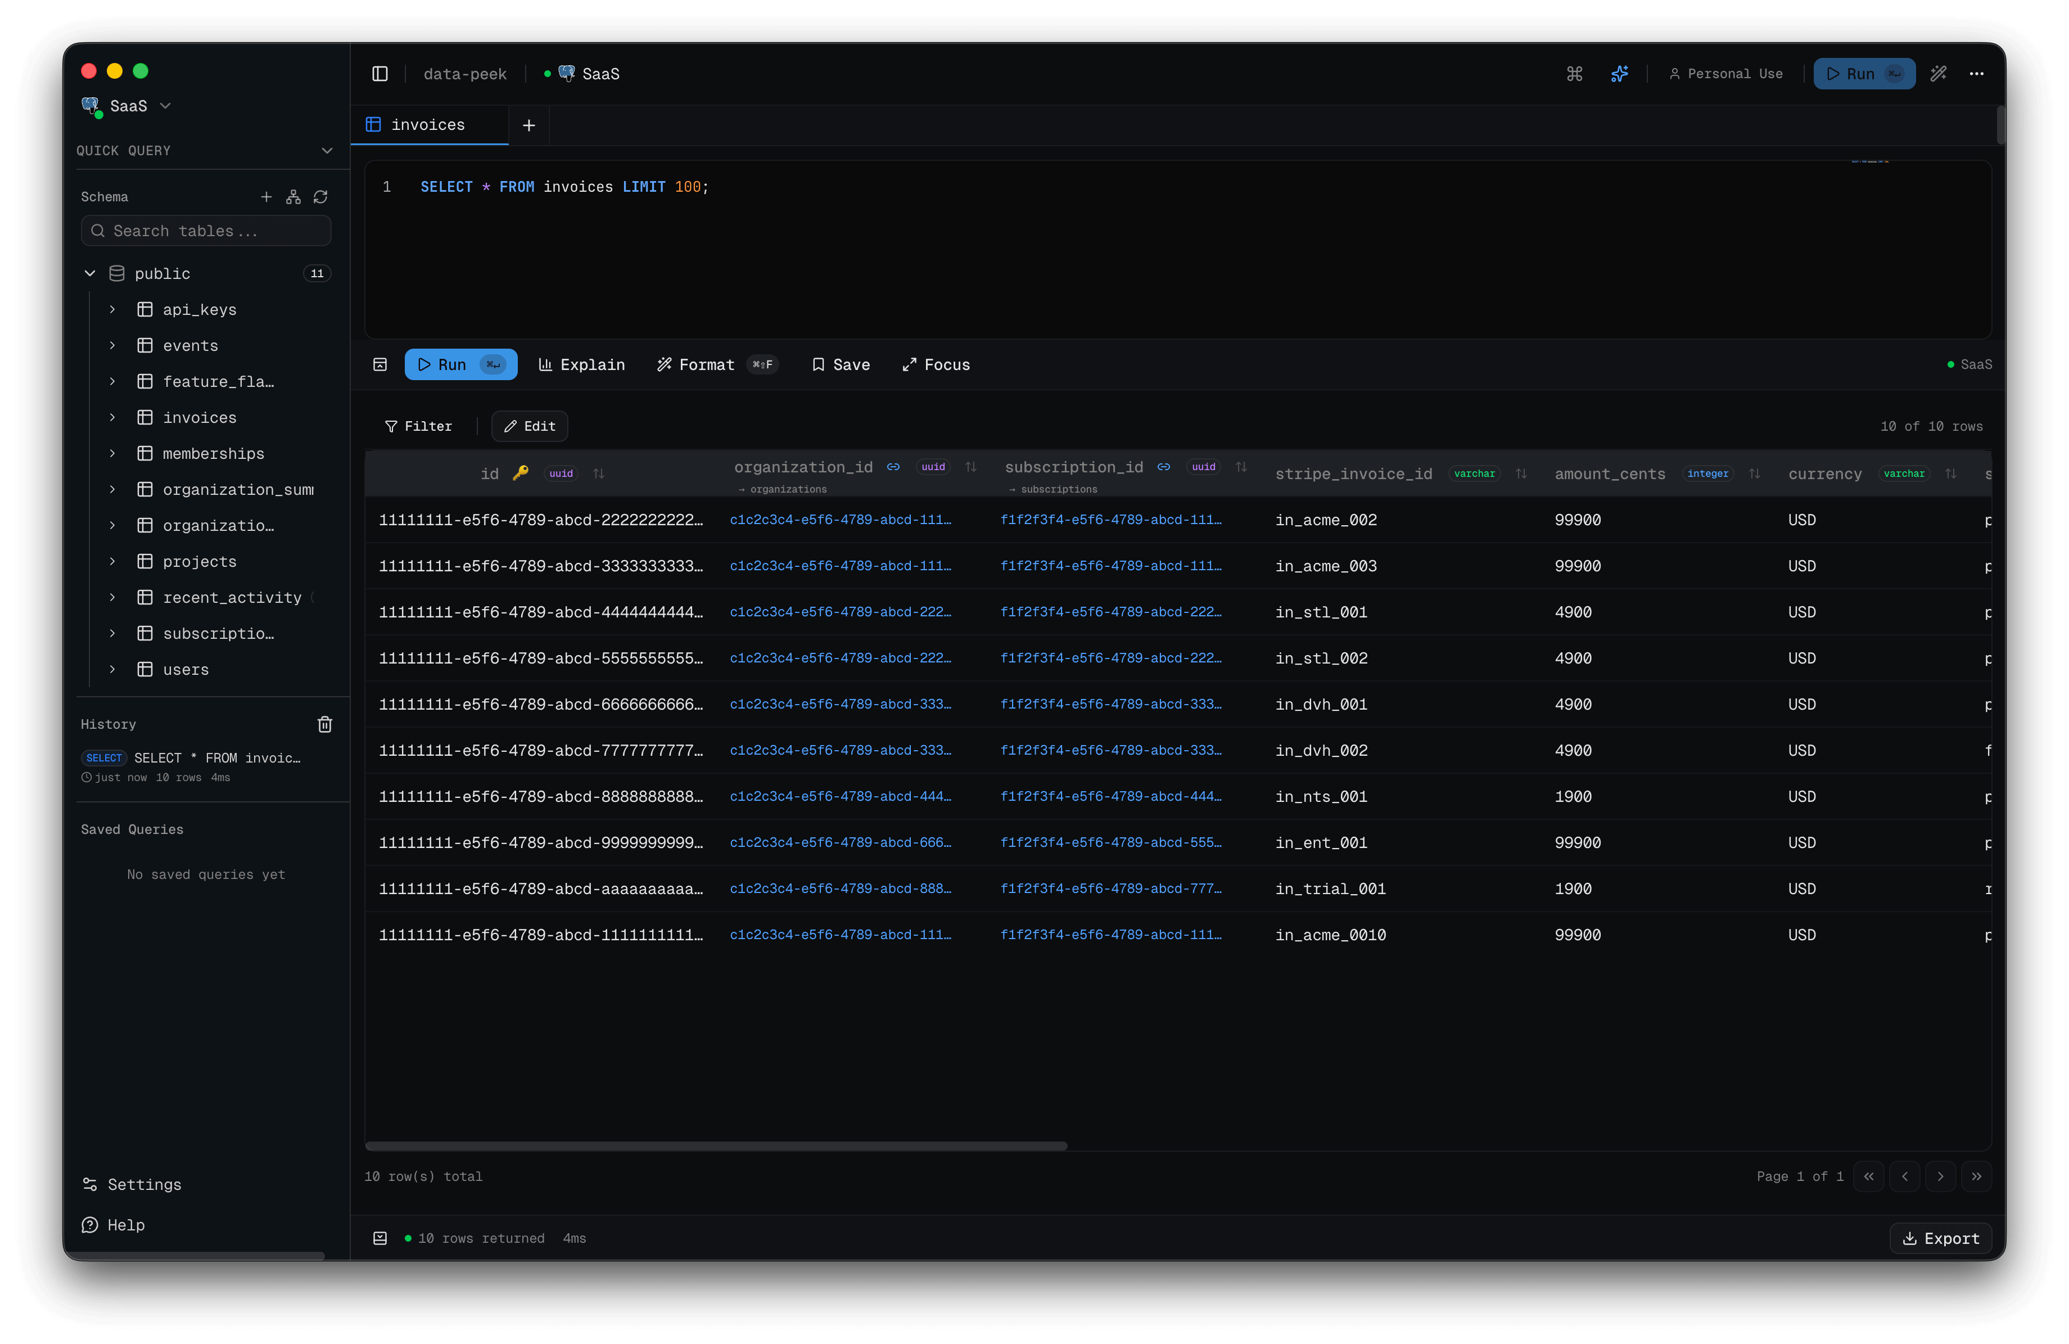Add a new connection with the plus icon
Image resolution: width=2069 pixels, height=1344 pixels.
pos(267,197)
